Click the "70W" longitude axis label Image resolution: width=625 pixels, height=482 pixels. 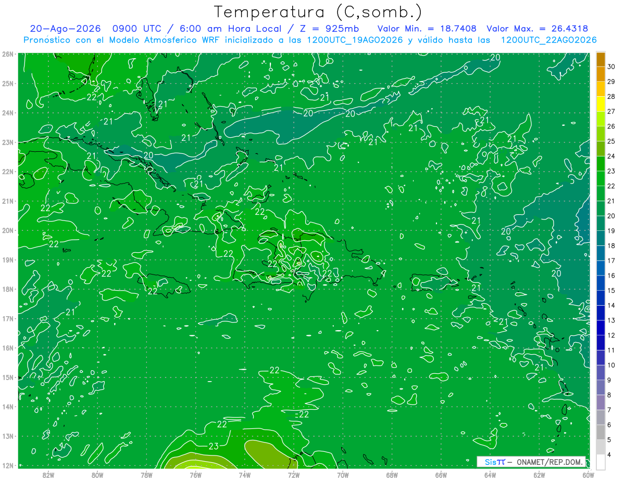click(x=343, y=474)
